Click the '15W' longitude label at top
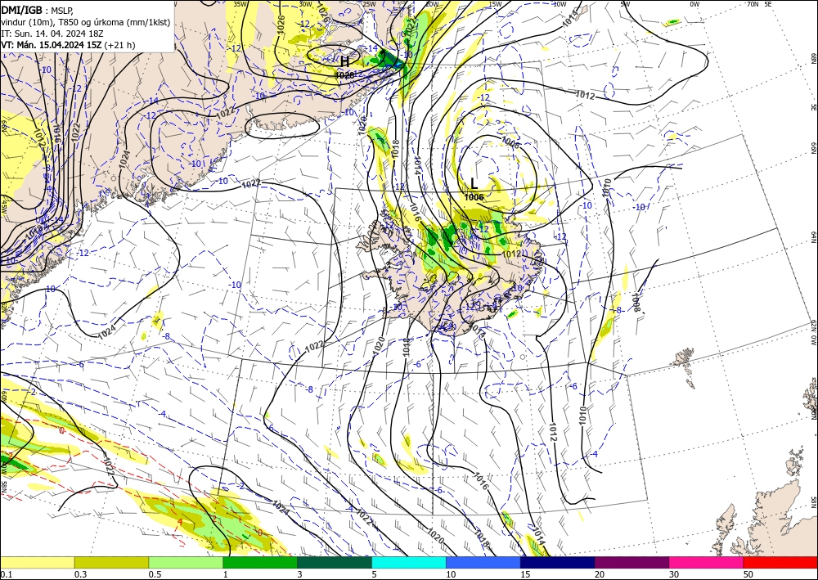 pos(495,4)
